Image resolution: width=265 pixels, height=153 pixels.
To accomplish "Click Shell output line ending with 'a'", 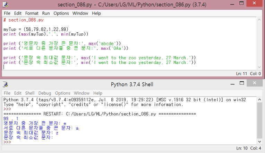I will pyautogui.click(x=41, y=128).
